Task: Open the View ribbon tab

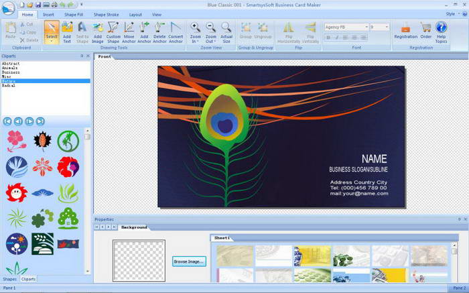Action: point(157,14)
